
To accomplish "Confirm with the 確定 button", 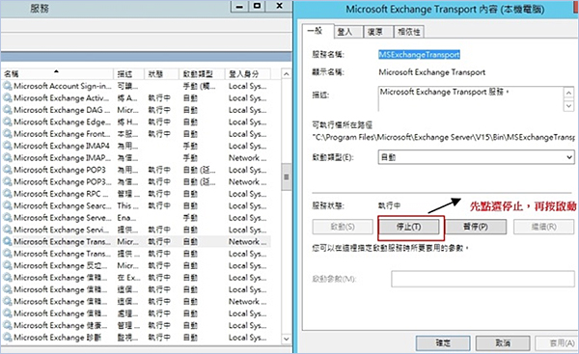I will click(443, 343).
